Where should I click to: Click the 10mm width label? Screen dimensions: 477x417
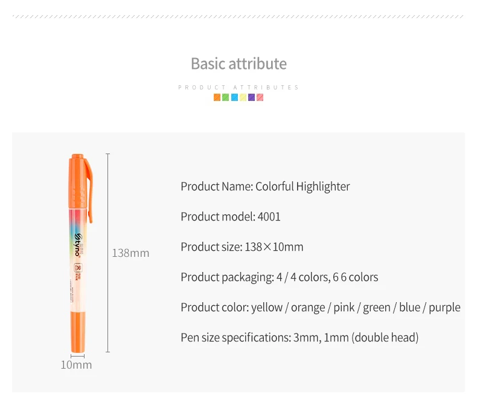pyautogui.click(x=76, y=364)
